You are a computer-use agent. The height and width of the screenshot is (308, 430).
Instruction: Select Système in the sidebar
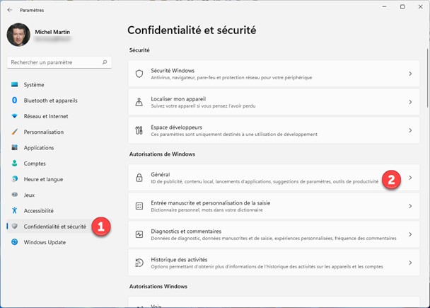point(33,85)
